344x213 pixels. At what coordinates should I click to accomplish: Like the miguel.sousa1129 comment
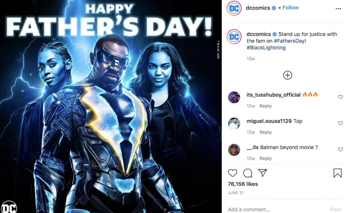340,123
